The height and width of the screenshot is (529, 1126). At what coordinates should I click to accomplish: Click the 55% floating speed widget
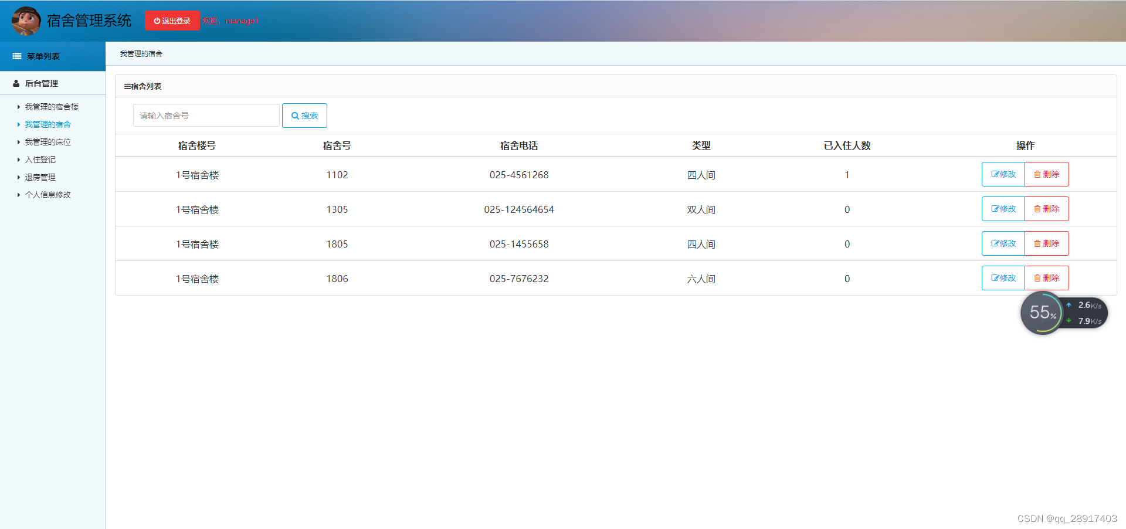coord(1064,313)
